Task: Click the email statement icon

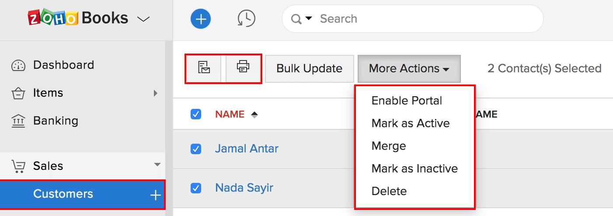Action: point(204,68)
